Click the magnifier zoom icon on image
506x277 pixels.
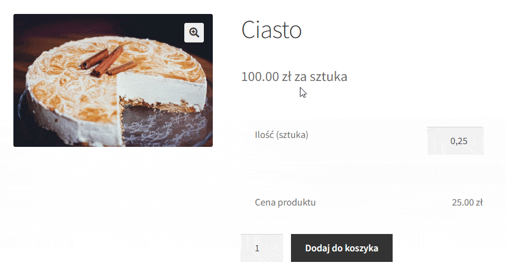[x=194, y=32]
